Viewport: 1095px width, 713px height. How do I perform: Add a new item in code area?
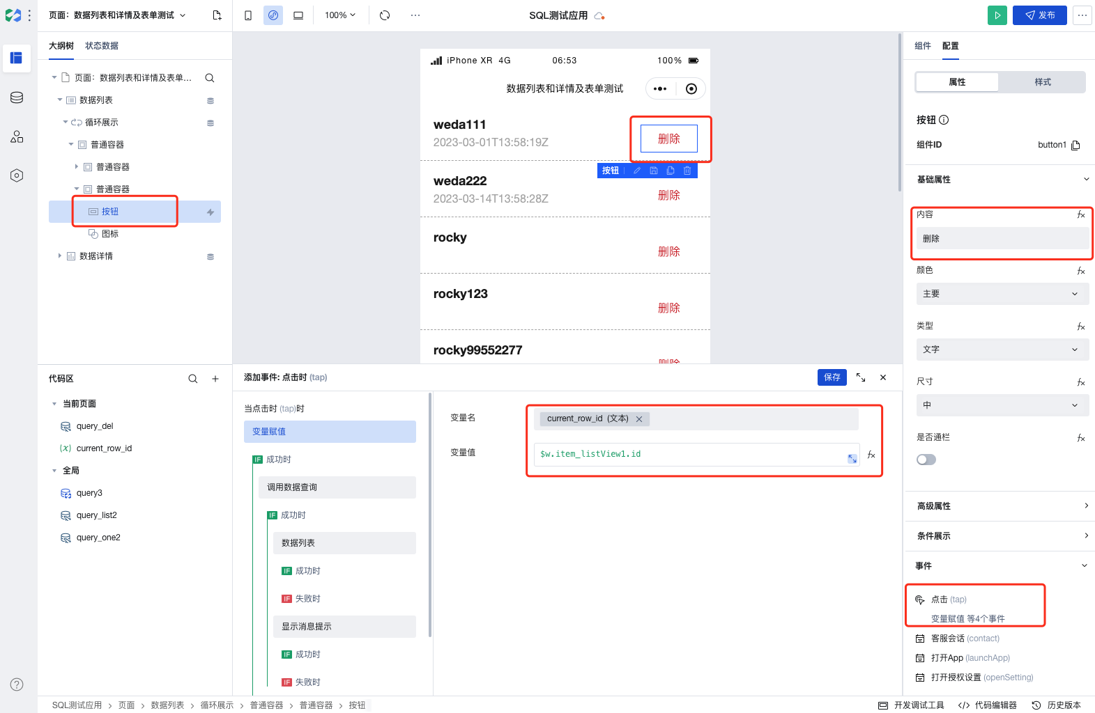[x=215, y=379]
